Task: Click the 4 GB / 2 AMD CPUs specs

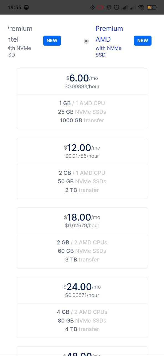Action: (82, 312)
